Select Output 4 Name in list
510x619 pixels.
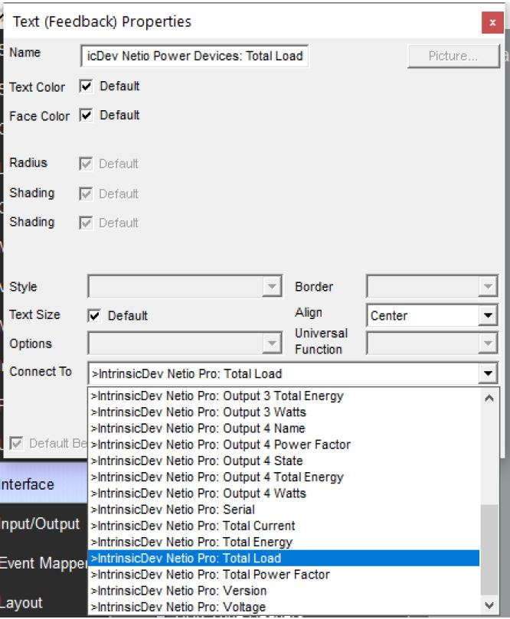click(283, 428)
